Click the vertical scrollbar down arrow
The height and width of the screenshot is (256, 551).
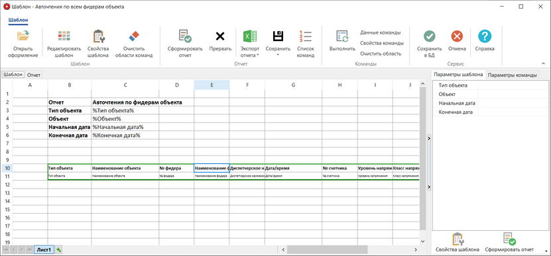422,241
